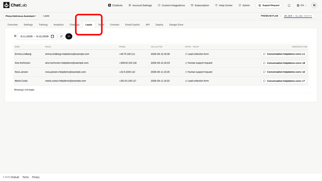
Task: Click the ChatLab robot logo
Action: click(6, 5)
